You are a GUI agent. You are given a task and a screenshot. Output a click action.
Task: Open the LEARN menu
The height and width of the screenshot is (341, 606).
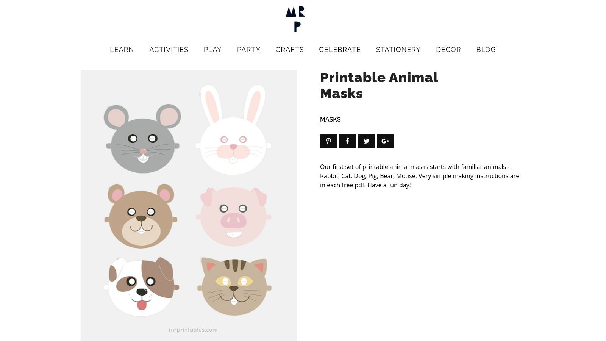point(122,50)
